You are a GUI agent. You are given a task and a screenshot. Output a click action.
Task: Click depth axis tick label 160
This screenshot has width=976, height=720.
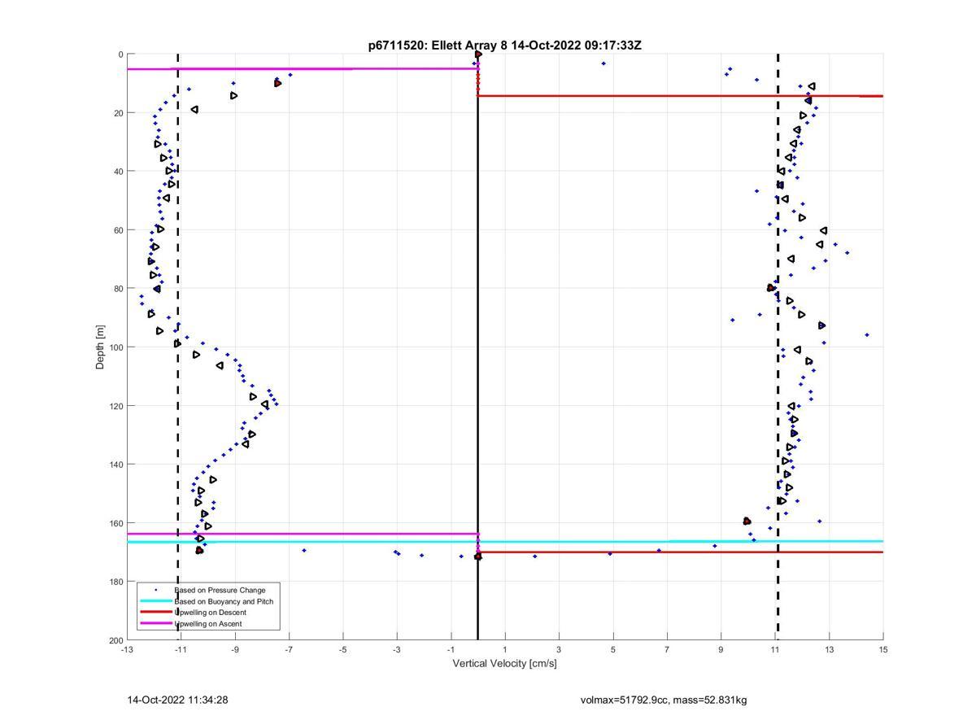click(x=115, y=523)
